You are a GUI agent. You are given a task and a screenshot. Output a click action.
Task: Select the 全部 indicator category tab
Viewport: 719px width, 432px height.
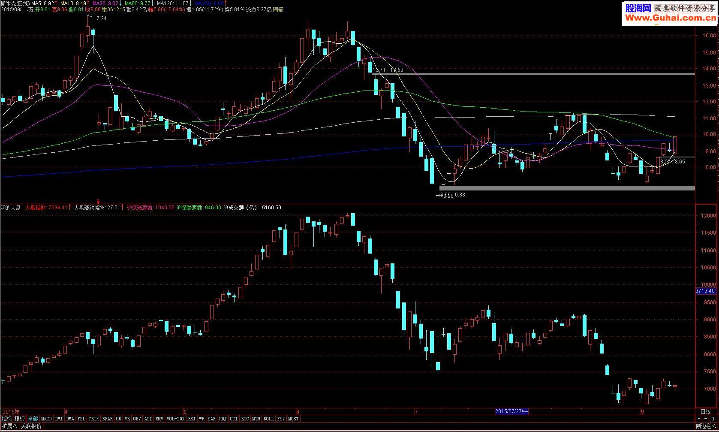click(x=33, y=419)
